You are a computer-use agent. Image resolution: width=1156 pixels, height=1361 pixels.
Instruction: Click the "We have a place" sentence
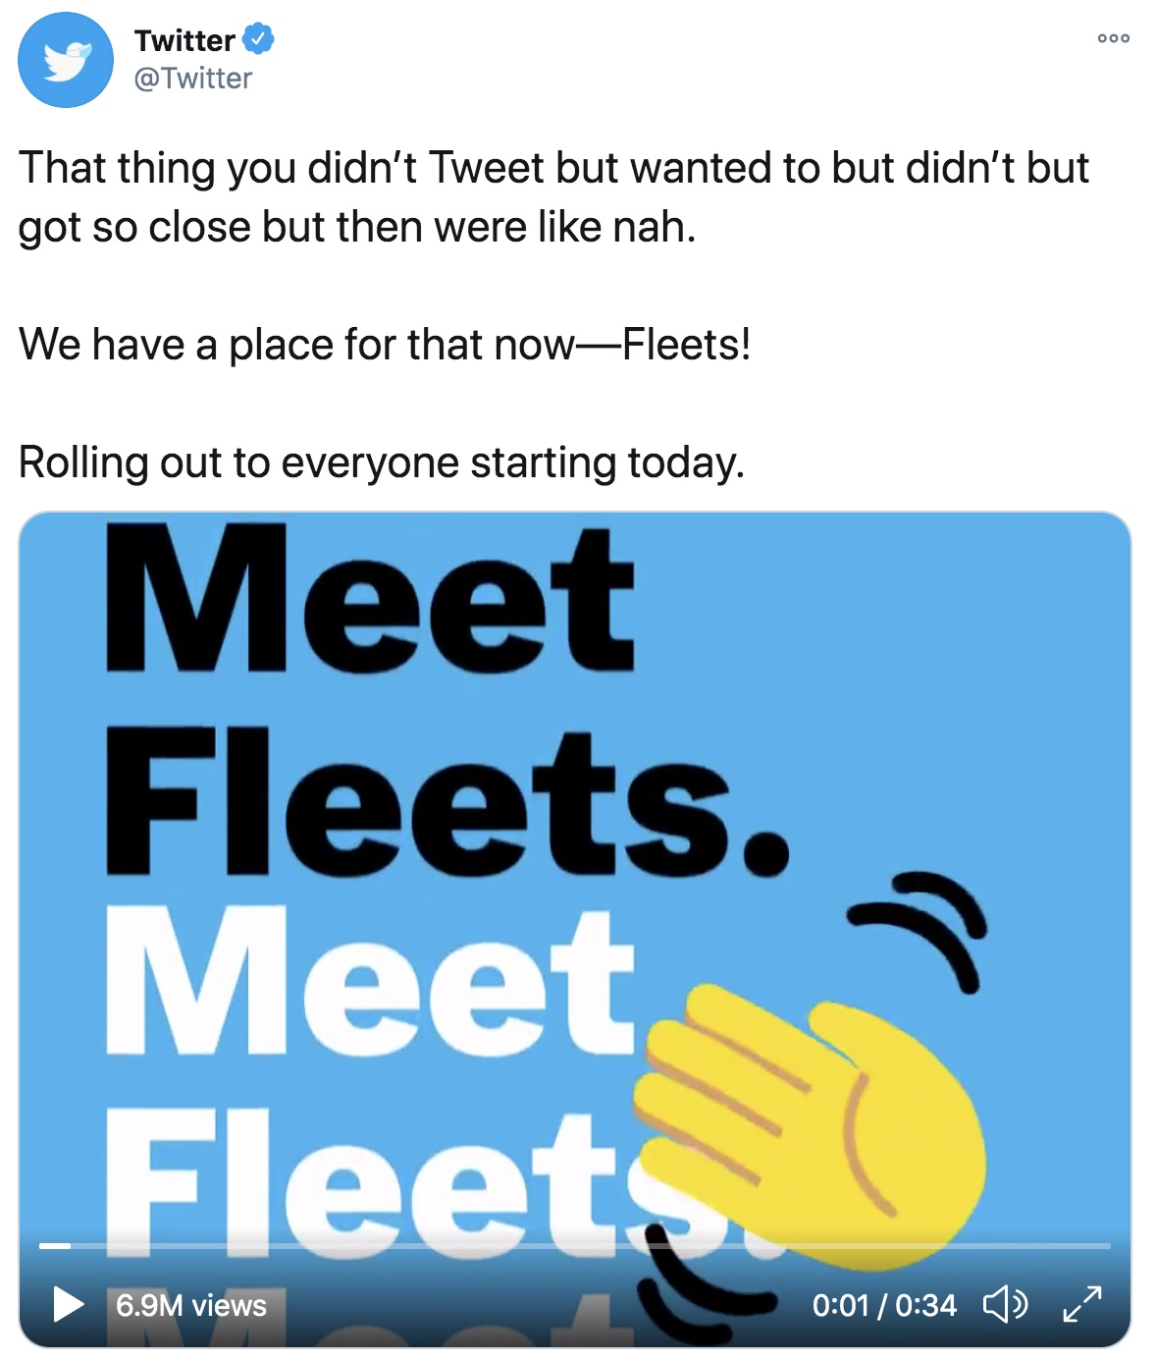385,345
